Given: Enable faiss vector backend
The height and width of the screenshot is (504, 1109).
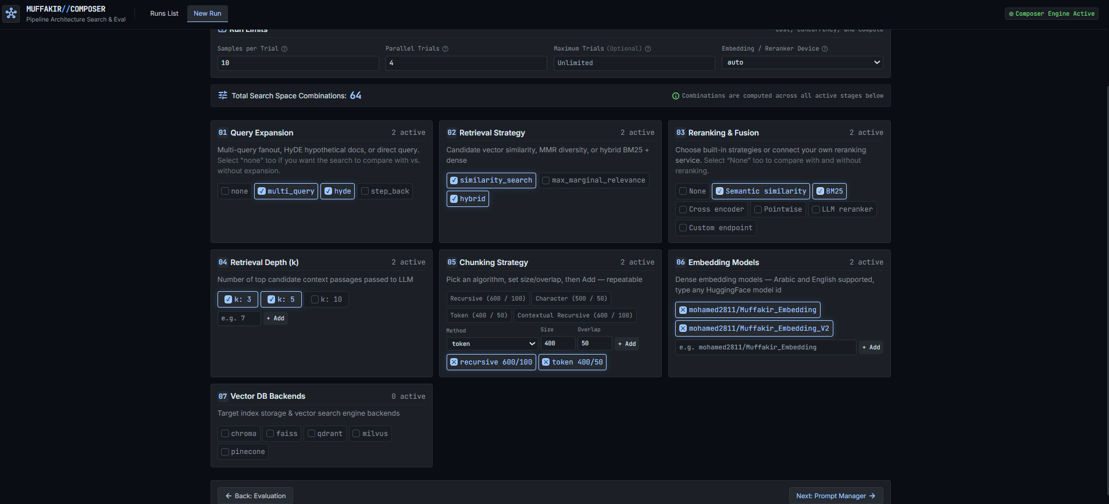Looking at the screenshot, I should (281, 434).
